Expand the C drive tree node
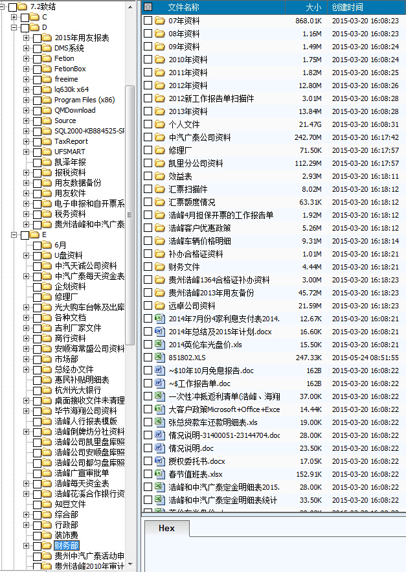This screenshot has width=406, height=572. point(14,17)
